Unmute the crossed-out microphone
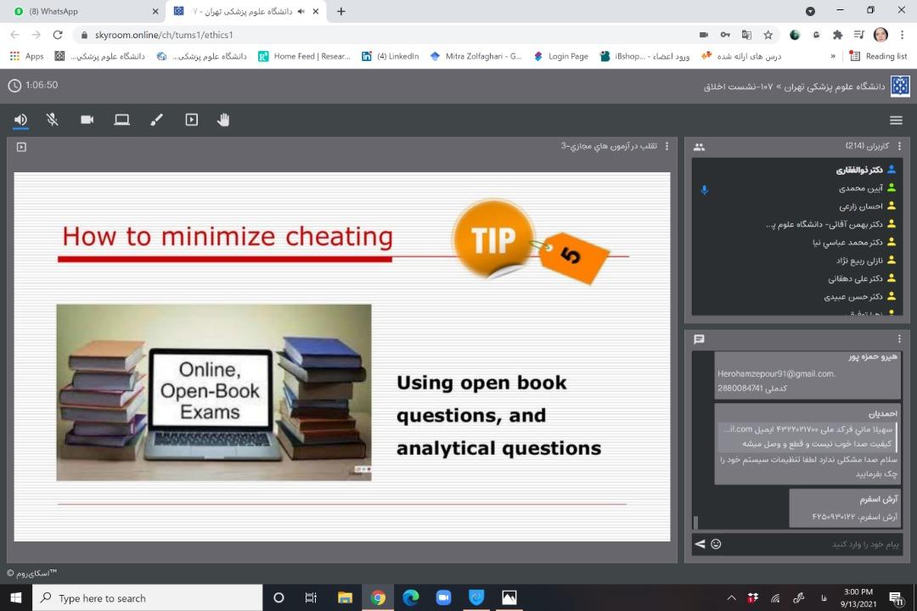This screenshot has width=917, height=611. click(53, 120)
